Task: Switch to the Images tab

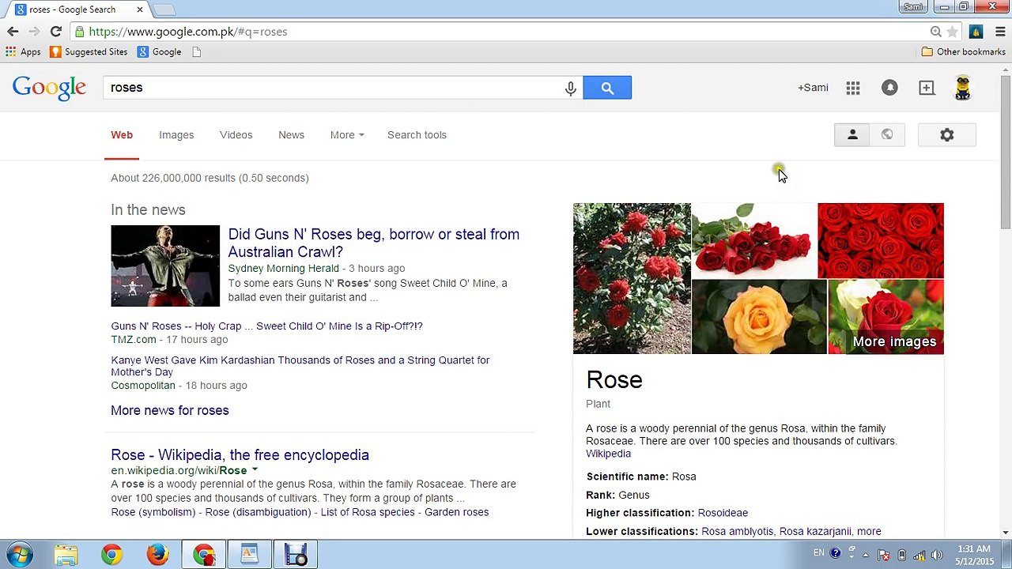Action: pos(176,135)
